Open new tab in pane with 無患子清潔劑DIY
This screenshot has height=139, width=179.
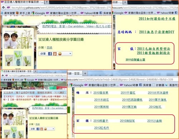[125, 2]
